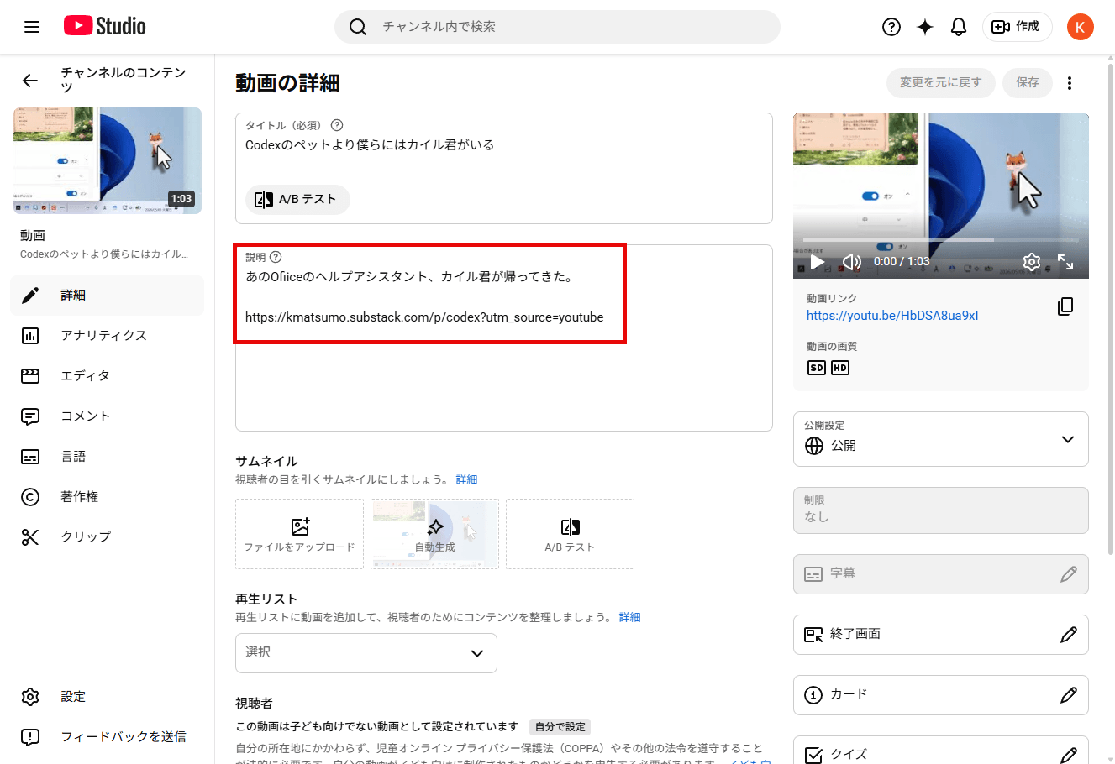Click the description text area
This screenshot has width=1115, height=764.
503,338
